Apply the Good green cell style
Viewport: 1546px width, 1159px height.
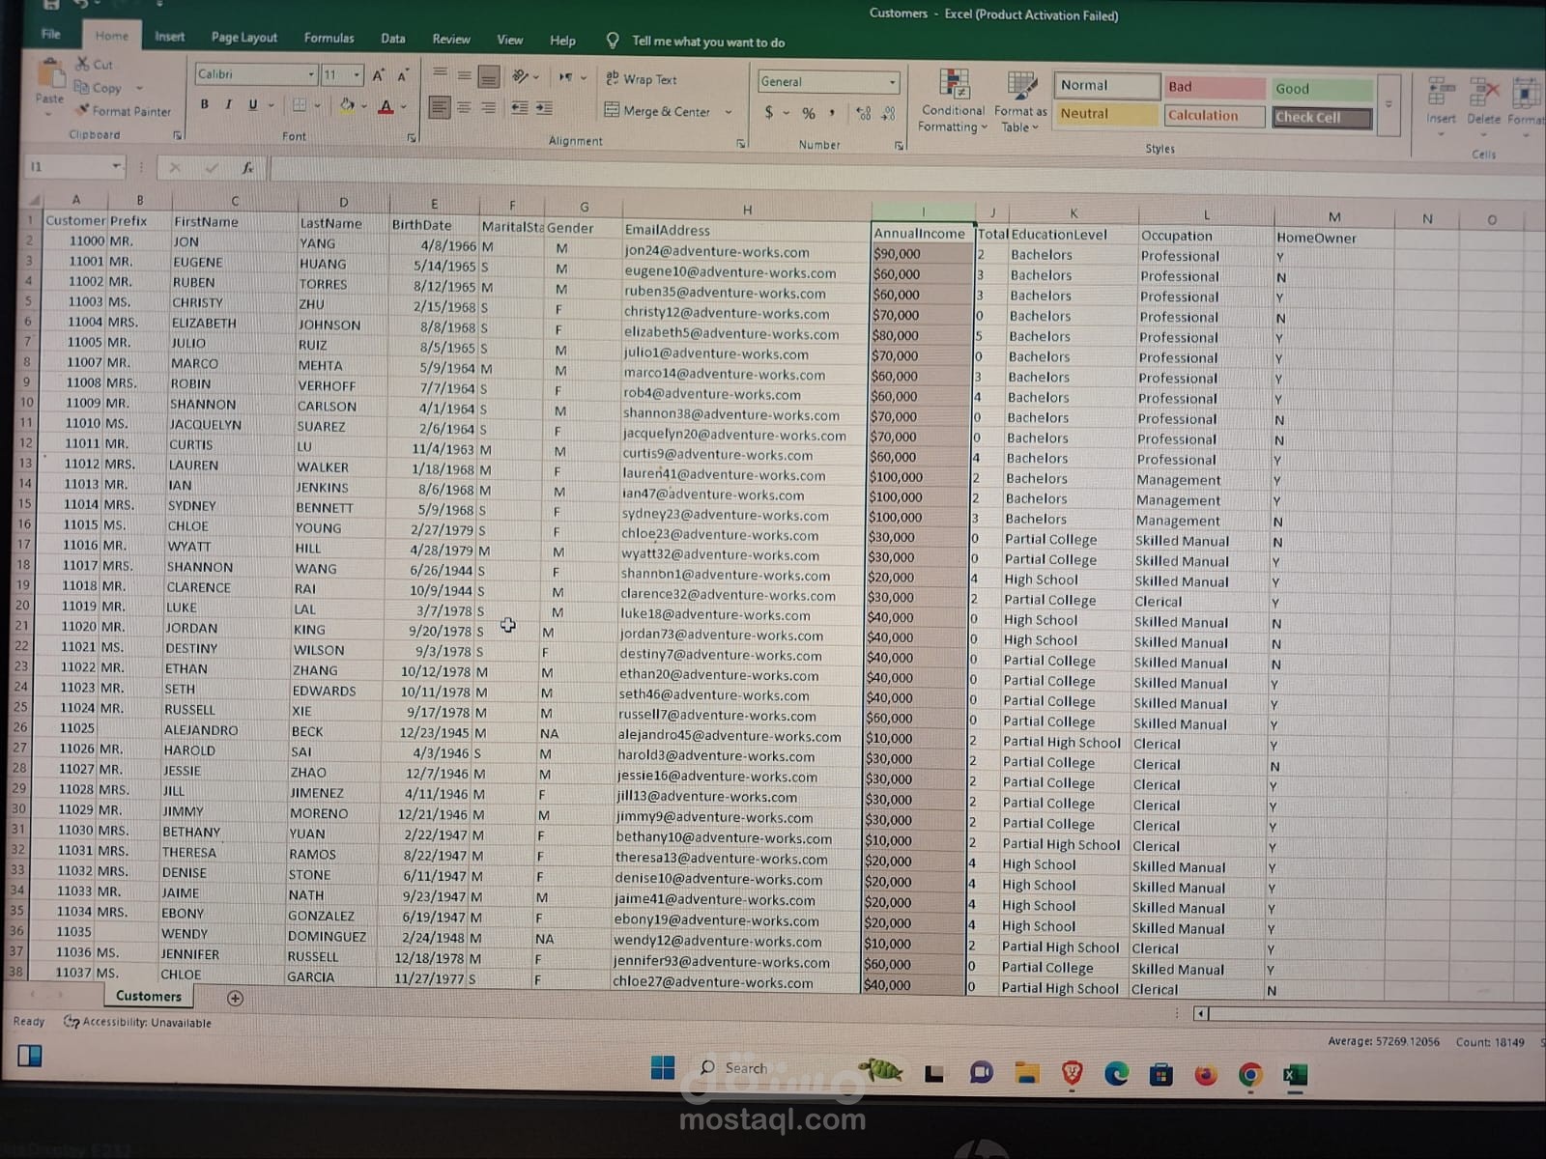click(x=1322, y=89)
